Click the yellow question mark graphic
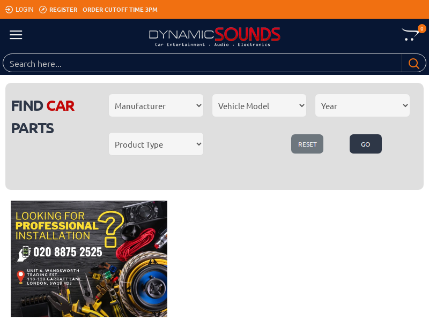 tap(111, 230)
